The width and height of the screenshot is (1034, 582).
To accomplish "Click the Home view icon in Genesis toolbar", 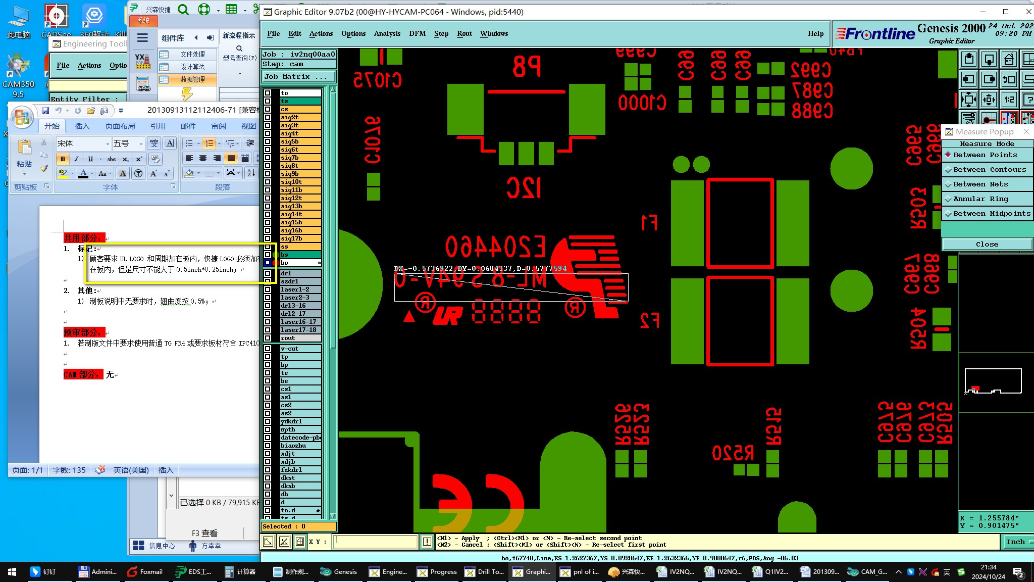I will pyautogui.click(x=1009, y=60).
